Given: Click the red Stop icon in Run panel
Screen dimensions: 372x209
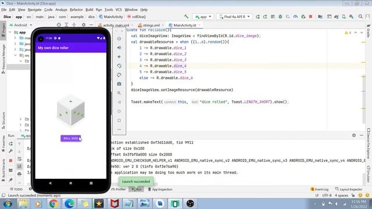Looking at the screenshot, I should click(x=10, y=161).
